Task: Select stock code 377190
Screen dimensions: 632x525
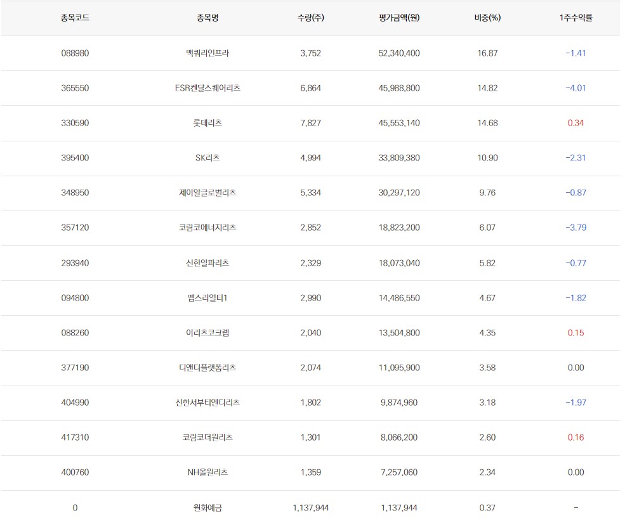Action: [75, 368]
